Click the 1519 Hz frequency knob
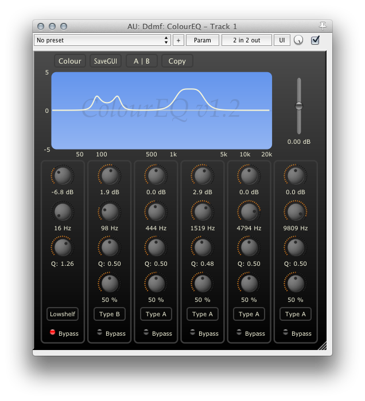The image size is (365, 401). pos(203,211)
